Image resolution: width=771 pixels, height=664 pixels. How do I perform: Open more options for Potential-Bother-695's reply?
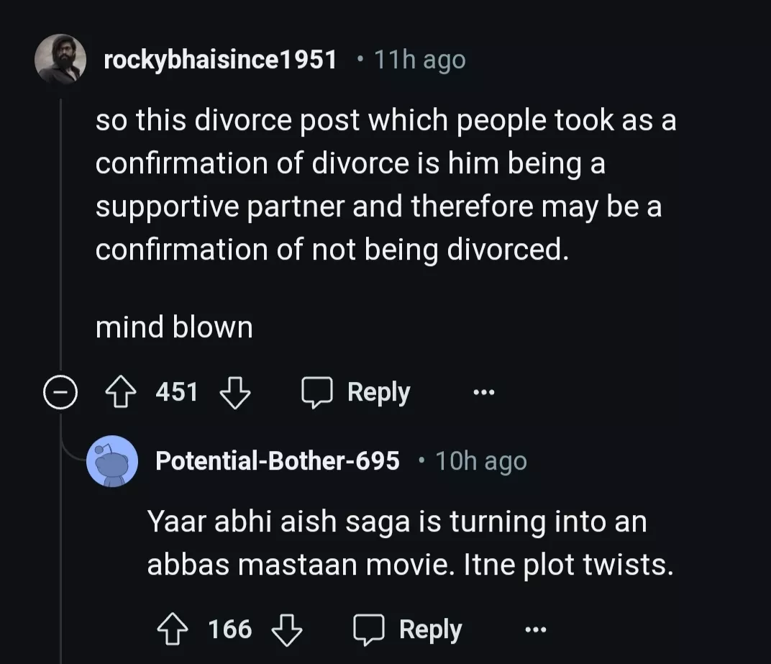[535, 630]
